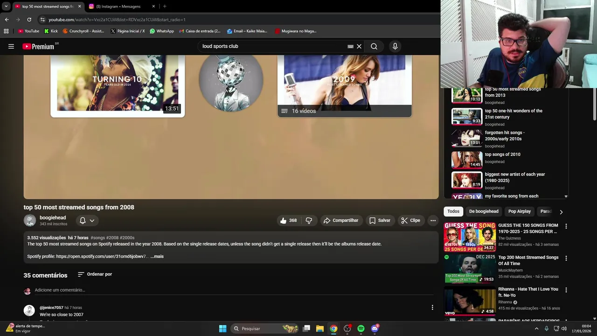Open File Explorer from the taskbar
597x336 pixels.
tap(320, 329)
